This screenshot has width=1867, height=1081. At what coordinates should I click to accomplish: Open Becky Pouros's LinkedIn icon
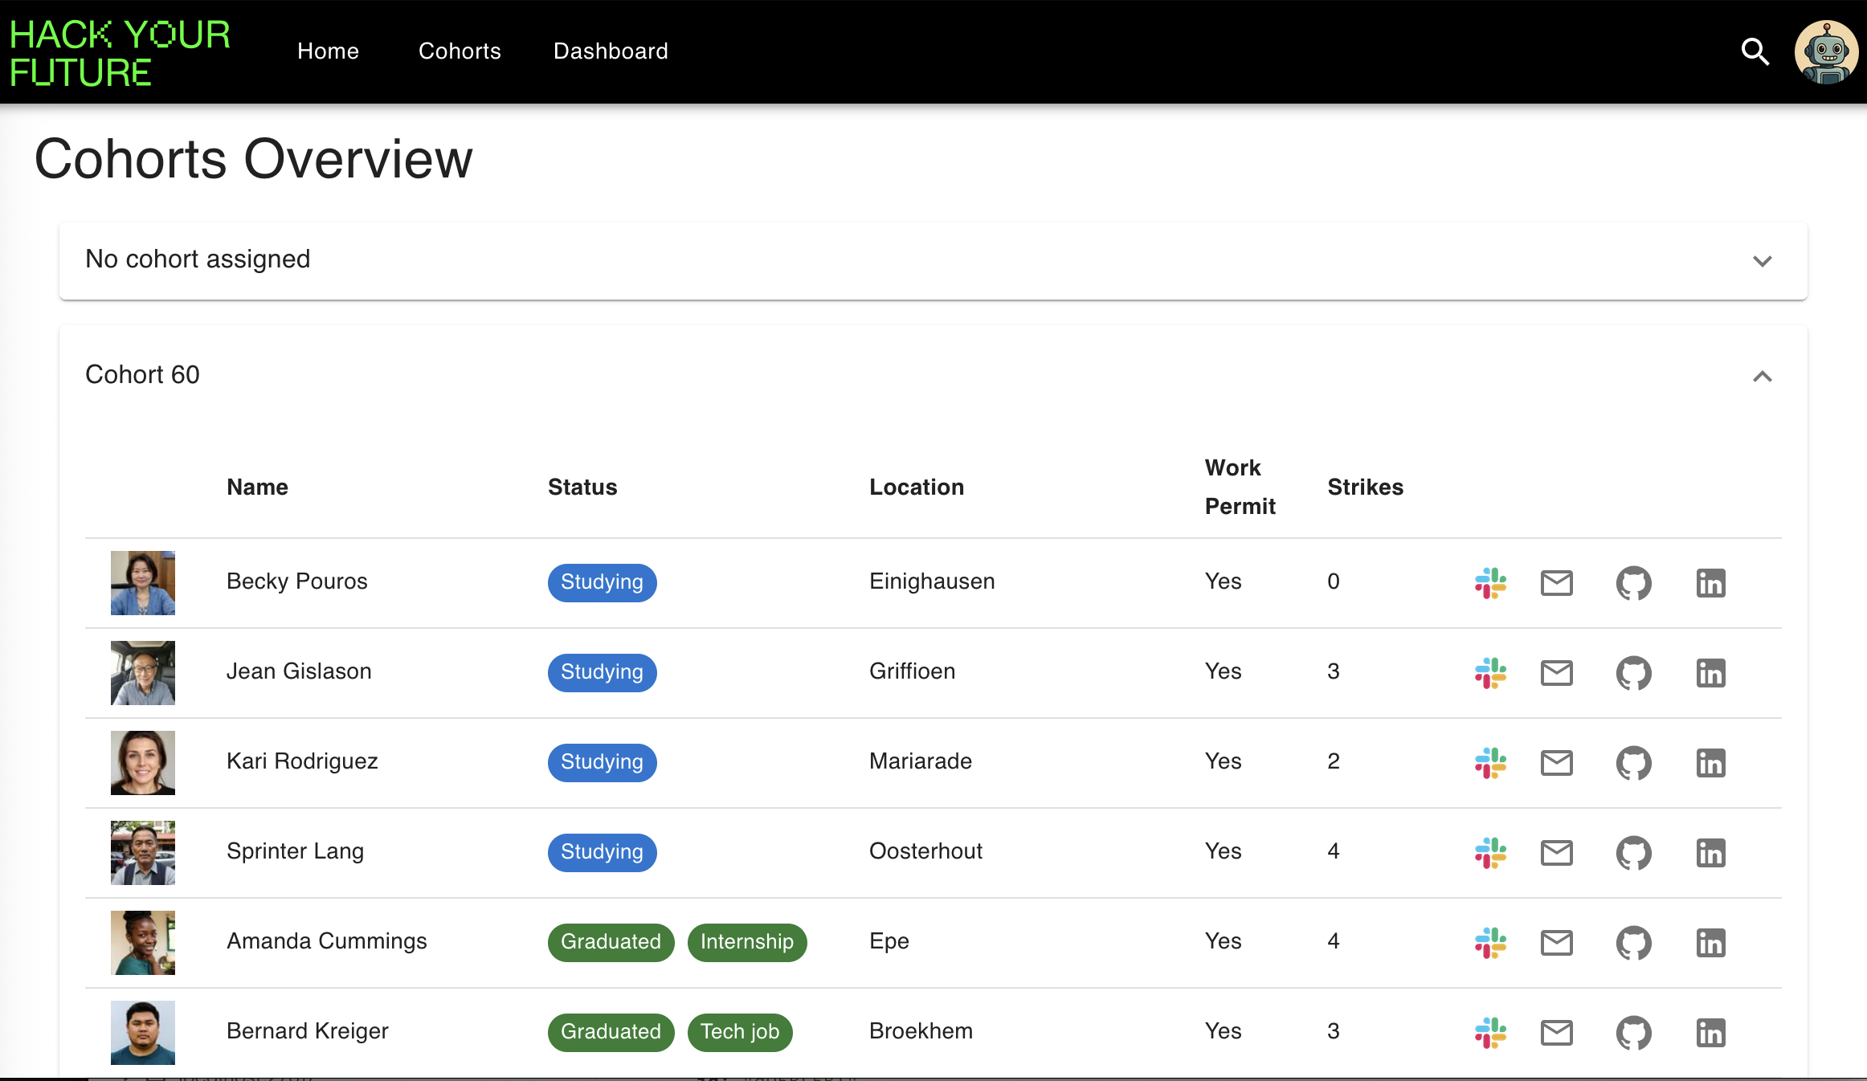click(1710, 583)
